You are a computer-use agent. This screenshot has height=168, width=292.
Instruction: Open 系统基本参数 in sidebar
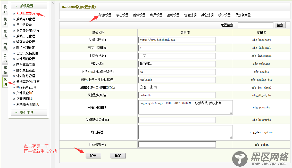26,13
